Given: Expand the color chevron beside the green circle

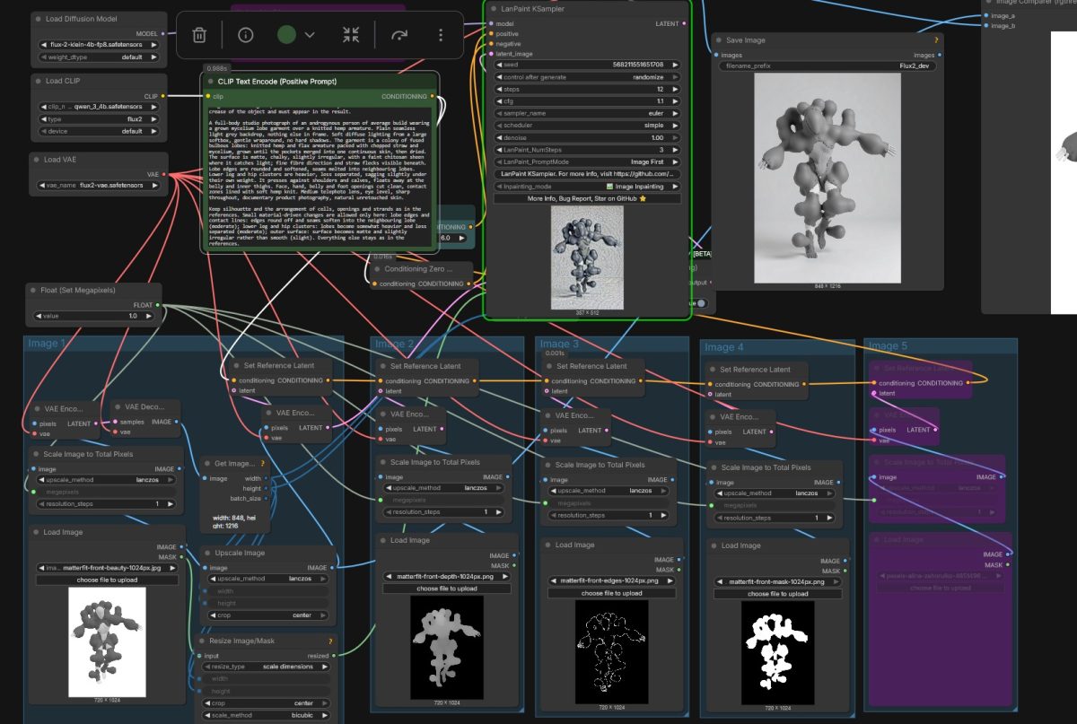Looking at the screenshot, I should click(310, 35).
